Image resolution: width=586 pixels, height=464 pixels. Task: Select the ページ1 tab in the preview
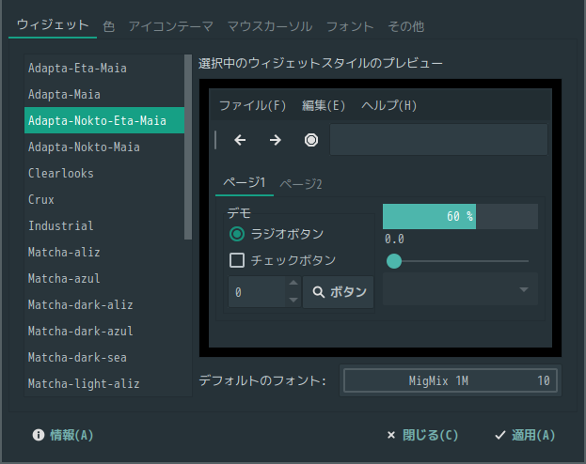click(x=245, y=183)
